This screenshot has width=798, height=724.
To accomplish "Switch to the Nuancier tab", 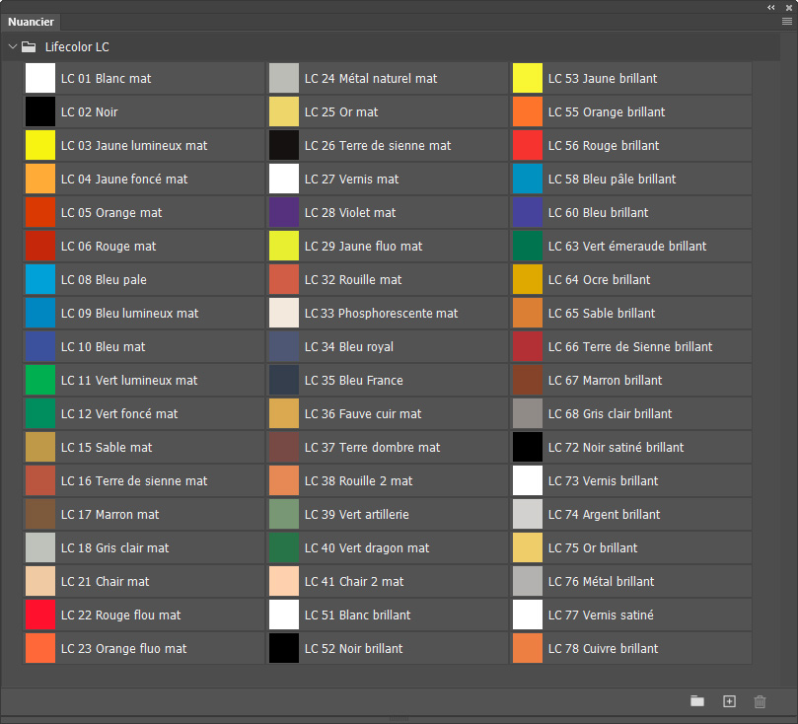I will (x=31, y=22).
